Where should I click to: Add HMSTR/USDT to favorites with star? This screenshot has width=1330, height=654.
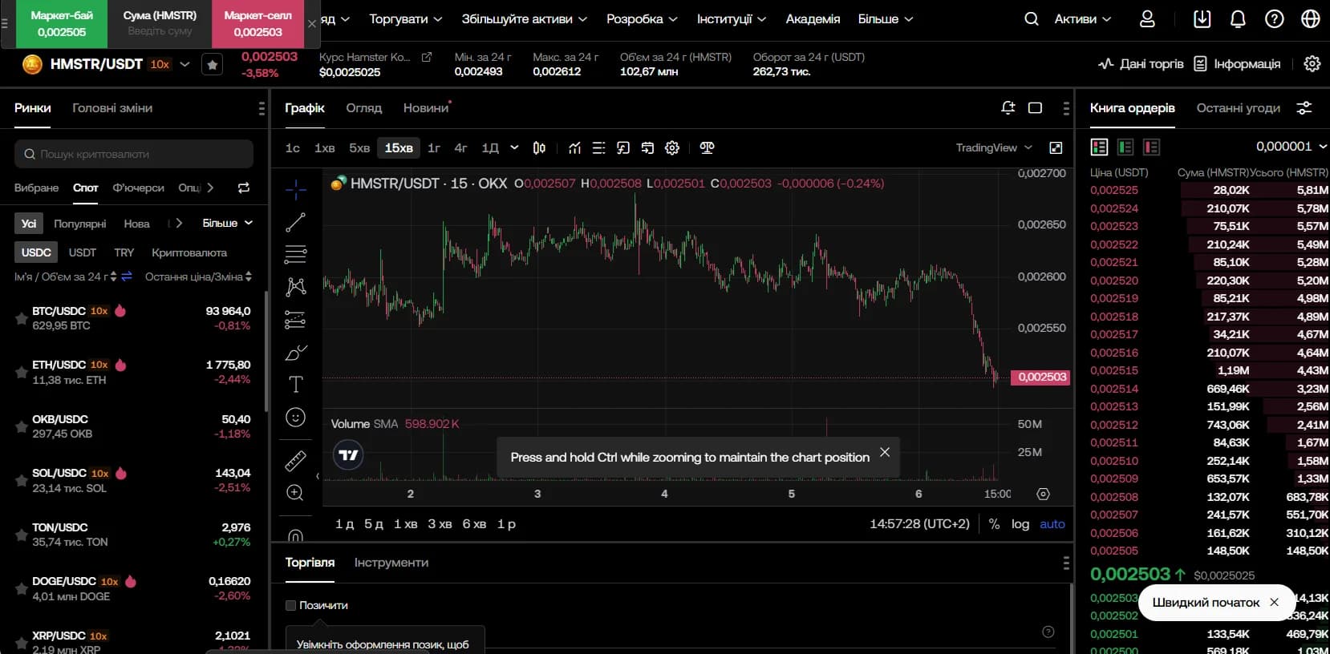[x=212, y=64]
